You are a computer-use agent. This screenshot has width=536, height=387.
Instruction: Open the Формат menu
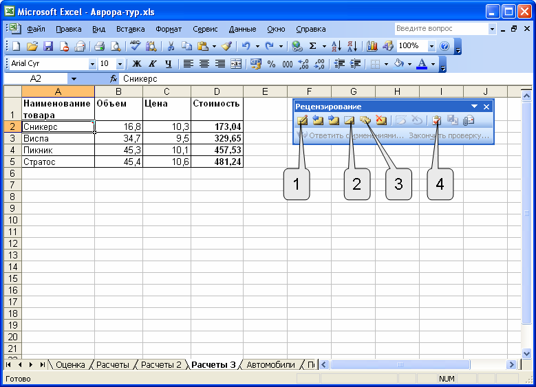169,29
